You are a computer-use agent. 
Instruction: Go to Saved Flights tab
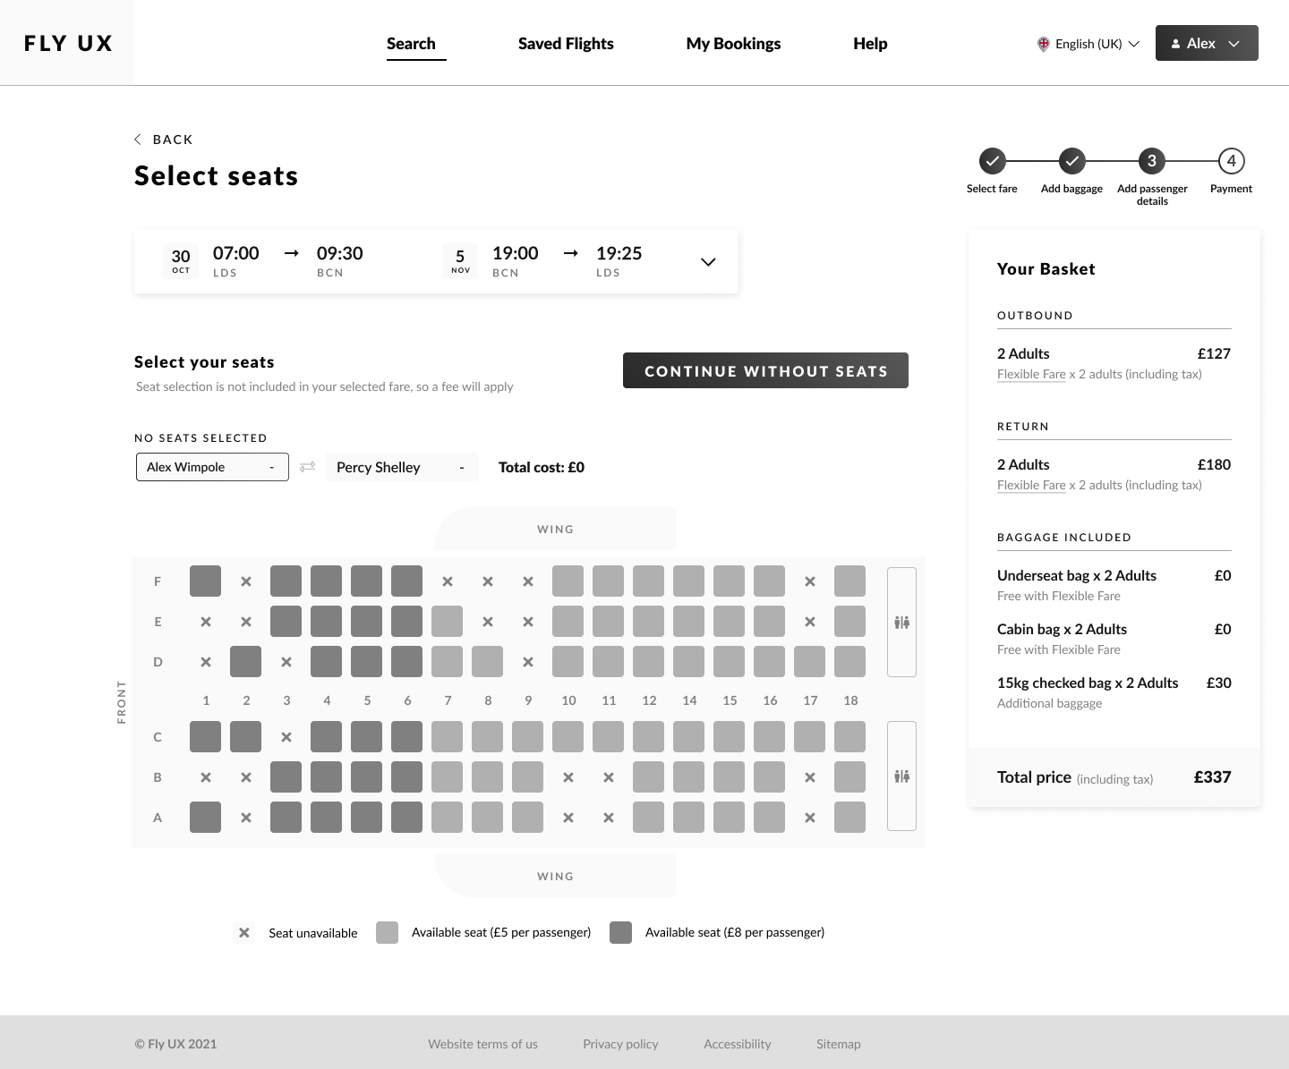(x=566, y=44)
